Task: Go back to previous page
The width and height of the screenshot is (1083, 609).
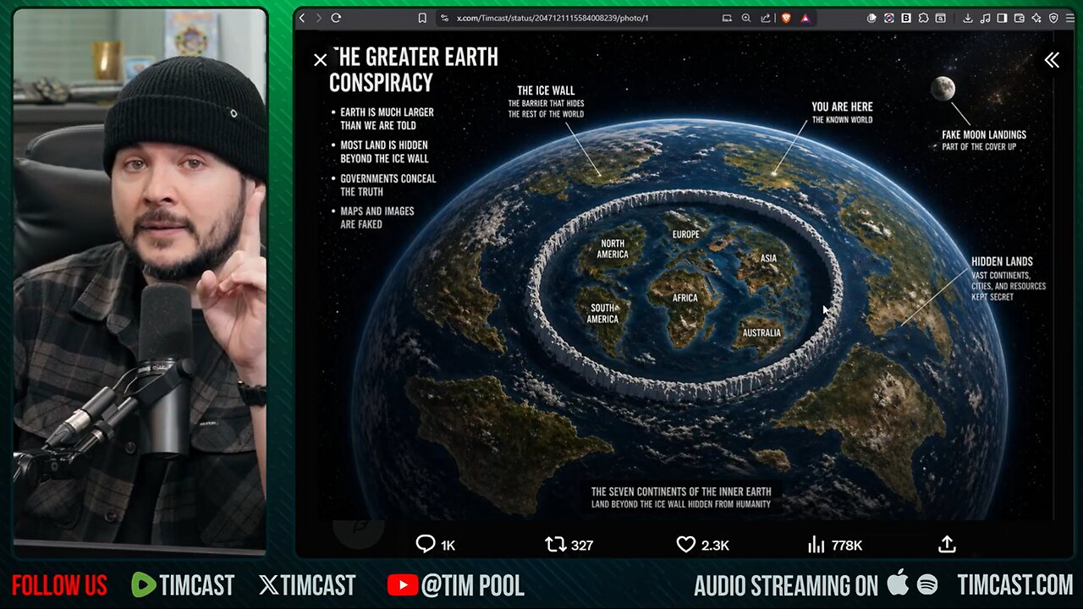Action: tap(302, 18)
